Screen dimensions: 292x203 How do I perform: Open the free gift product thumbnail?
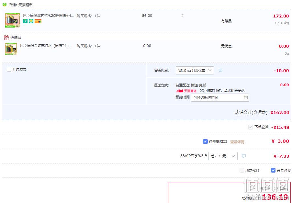point(11,49)
